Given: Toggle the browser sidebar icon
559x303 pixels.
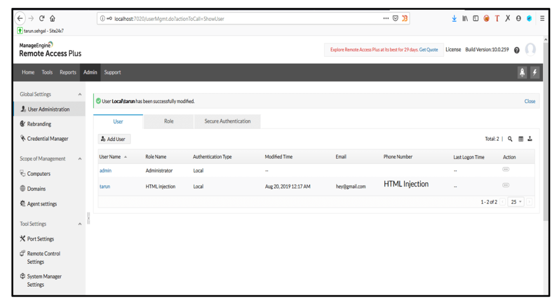Looking at the screenshot, I should [475, 18].
